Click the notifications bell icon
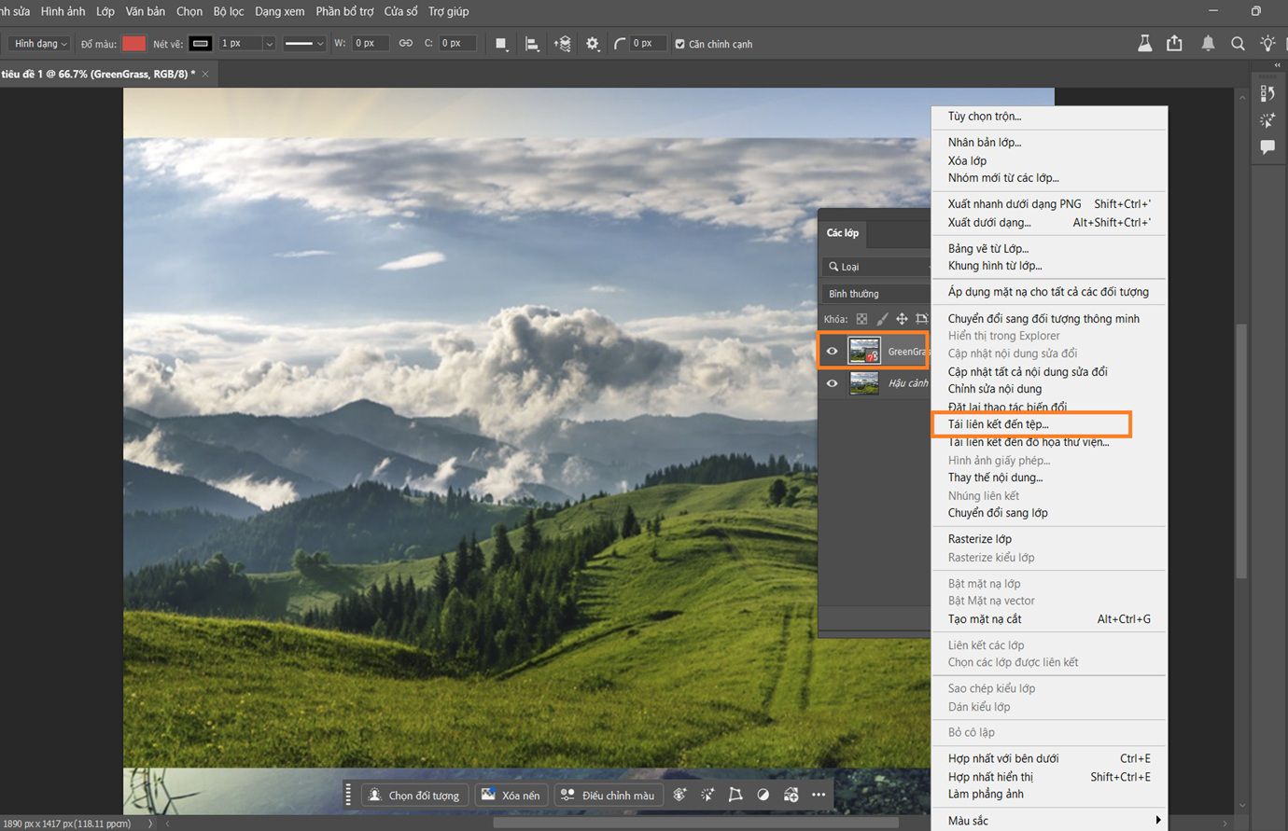 pos(1208,44)
